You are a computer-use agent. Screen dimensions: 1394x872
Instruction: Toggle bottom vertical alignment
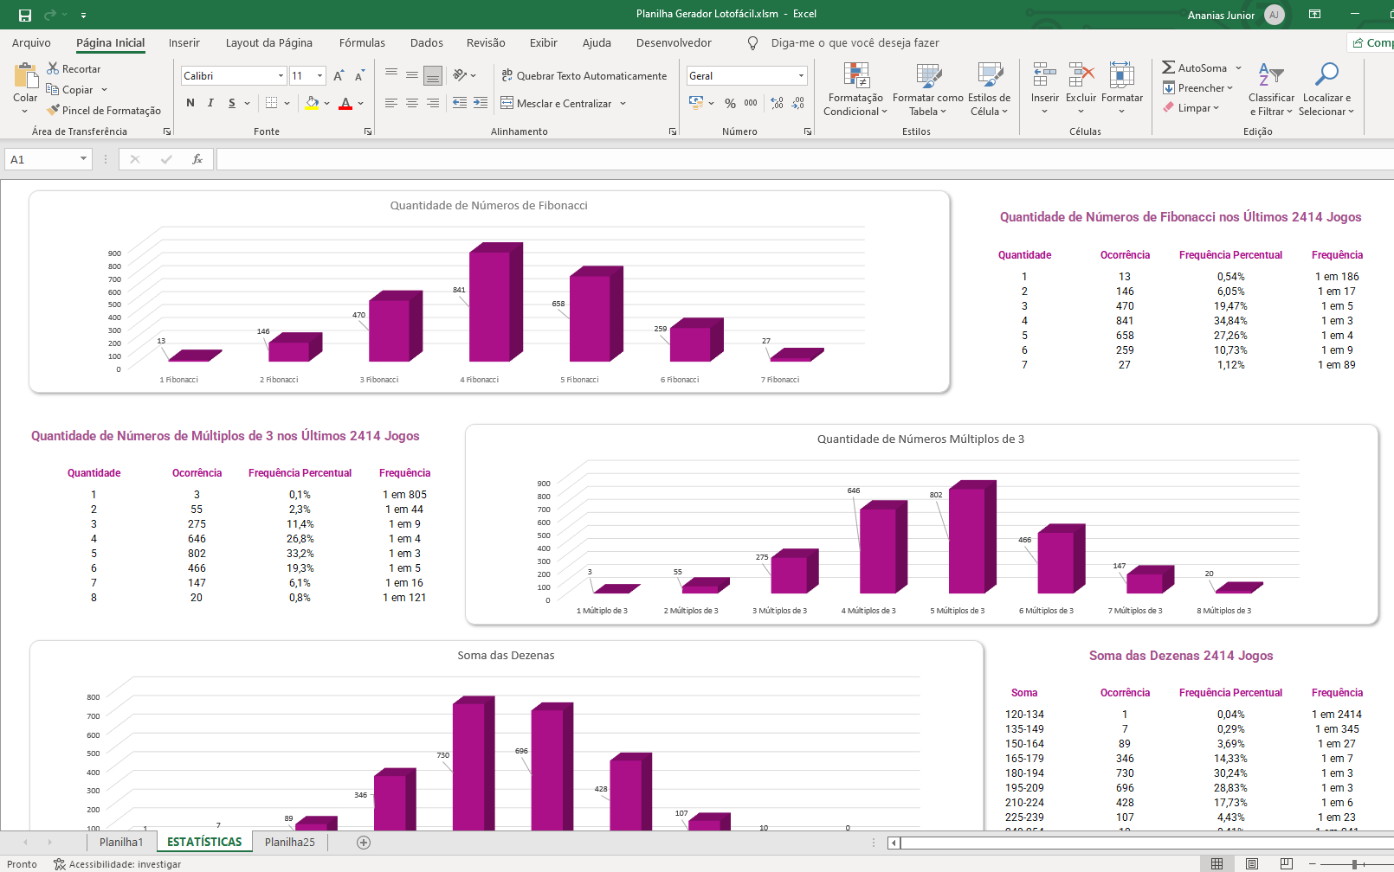point(433,75)
